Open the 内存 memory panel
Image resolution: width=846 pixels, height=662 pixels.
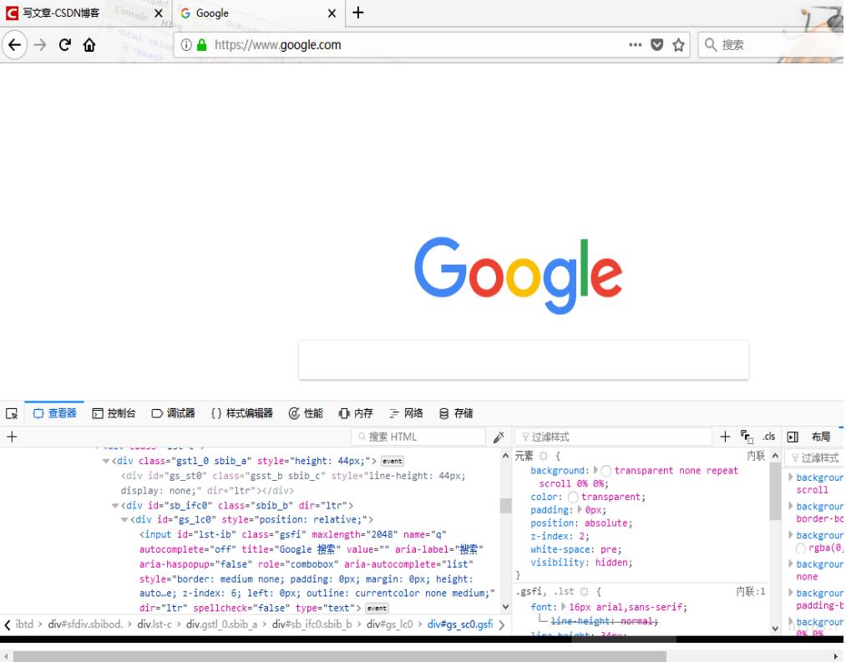click(x=356, y=413)
